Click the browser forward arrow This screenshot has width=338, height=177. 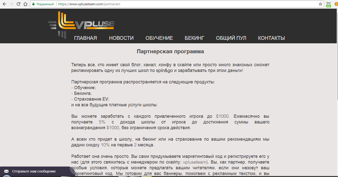(x=12, y=4)
